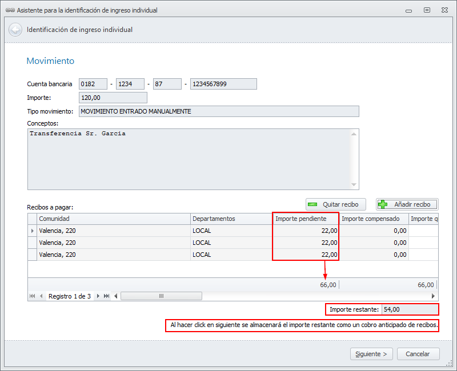Select the first row indicator with arrow
This screenshot has height=371, width=457.
[33, 231]
